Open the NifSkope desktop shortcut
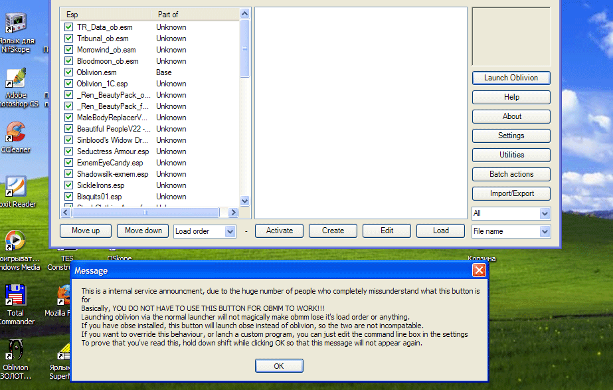Viewport: 613px width, 390px height. tap(16, 23)
